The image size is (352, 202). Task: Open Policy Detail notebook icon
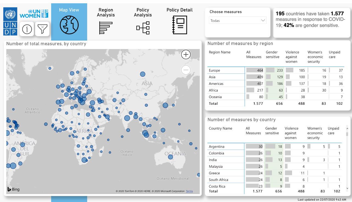coord(180,25)
